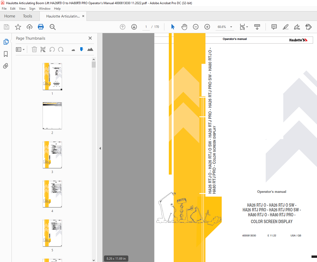
Task: Print the document using printer icon
Action: pyautogui.click(x=41, y=27)
